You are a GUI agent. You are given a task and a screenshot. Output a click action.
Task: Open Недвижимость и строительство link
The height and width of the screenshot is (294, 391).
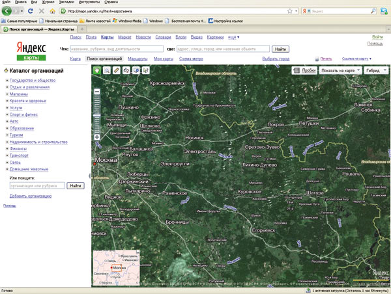(38, 142)
